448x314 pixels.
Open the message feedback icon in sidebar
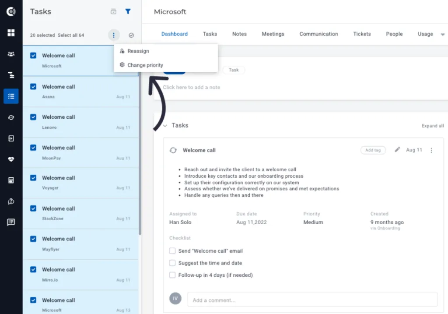tap(11, 222)
